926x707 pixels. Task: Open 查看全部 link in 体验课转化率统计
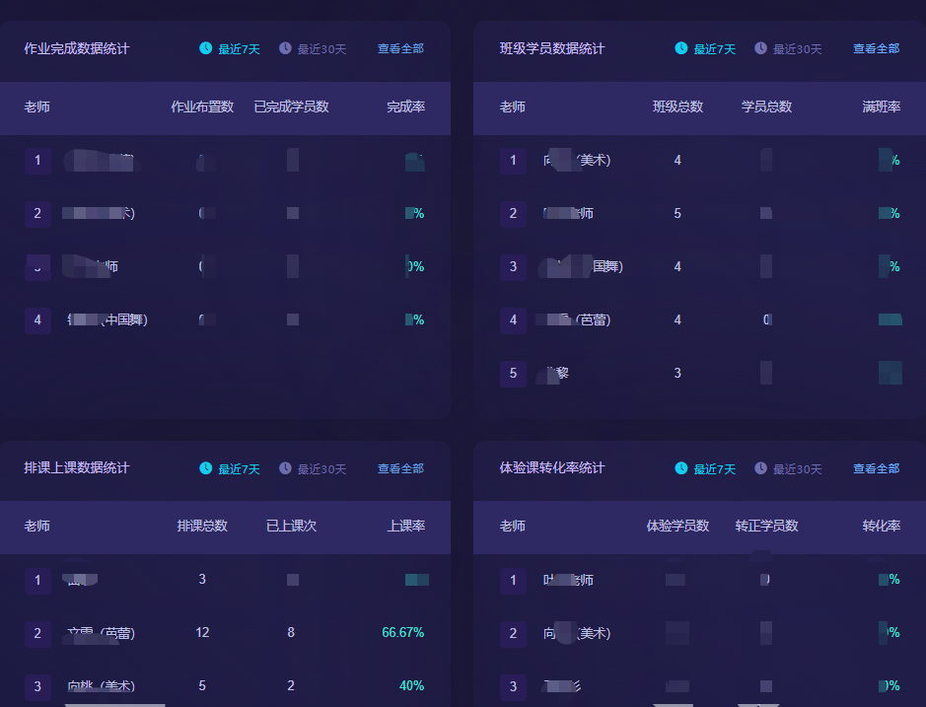pyautogui.click(x=877, y=468)
